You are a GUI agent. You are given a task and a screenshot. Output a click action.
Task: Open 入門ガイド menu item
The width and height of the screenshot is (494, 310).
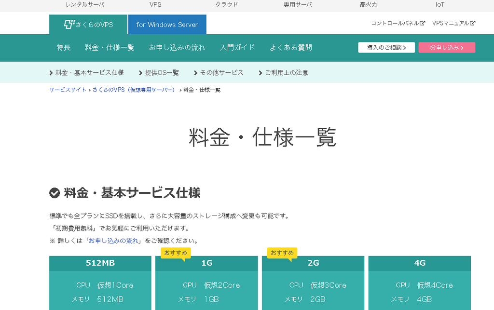pyautogui.click(x=237, y=48)
